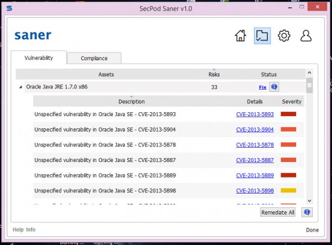Click the Details column header
Viewport: 332px width, 245px height.
coord(255,102)
